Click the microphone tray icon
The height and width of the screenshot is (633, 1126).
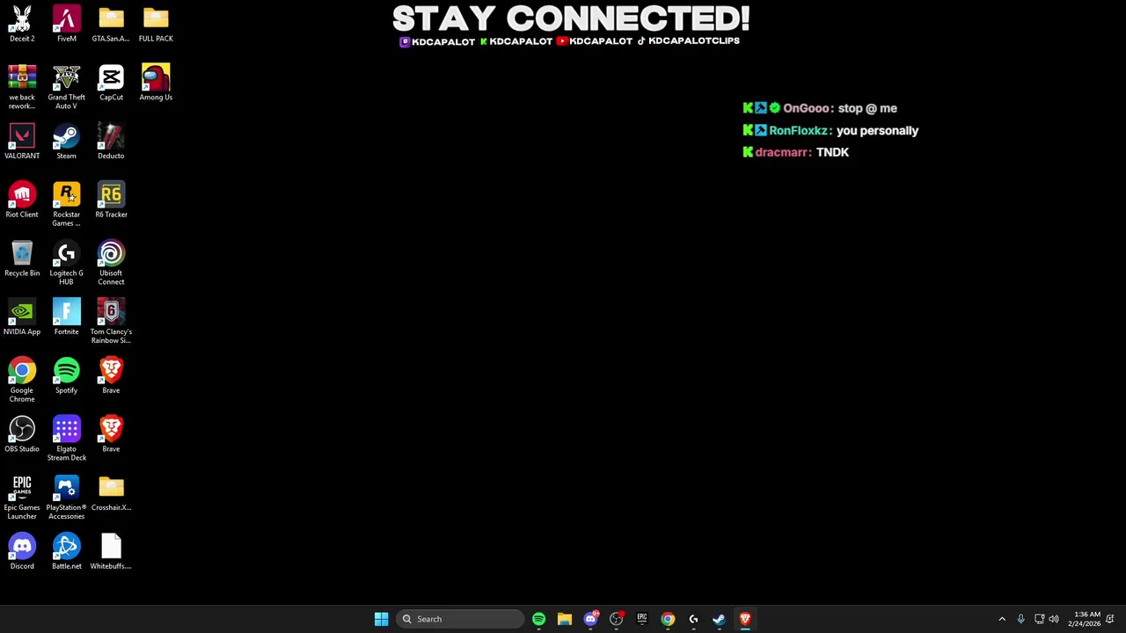click(x=1020, y=619)
